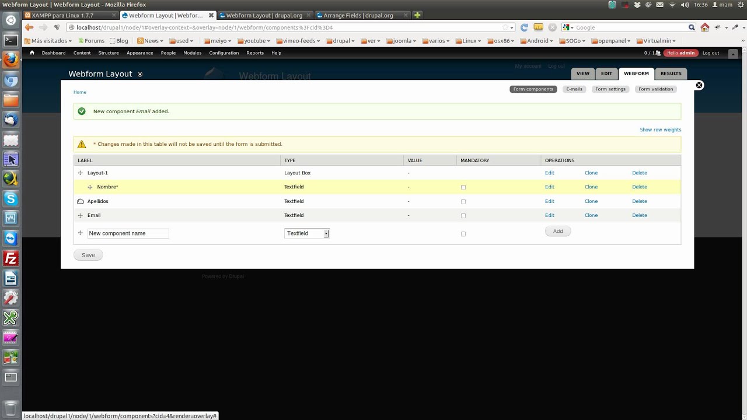Toggle mandatory checkbox for Apellidos
Screen dimensions: 747x420
(463, 201)
